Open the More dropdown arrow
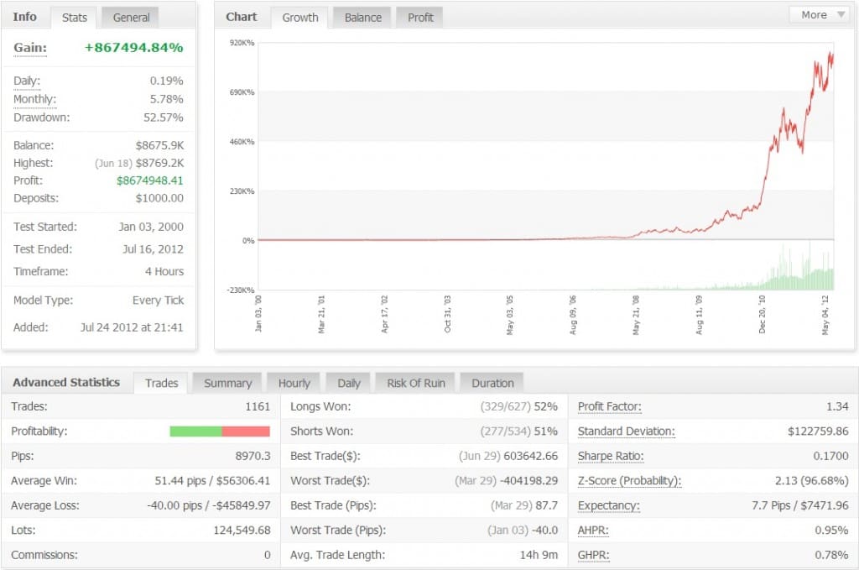The height and width of the screenshot is (570, 859). [841, 15]
